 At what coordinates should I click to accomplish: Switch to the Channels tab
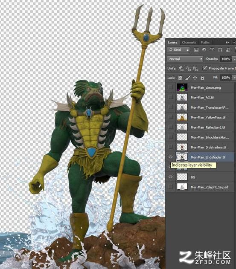[189, 42]
